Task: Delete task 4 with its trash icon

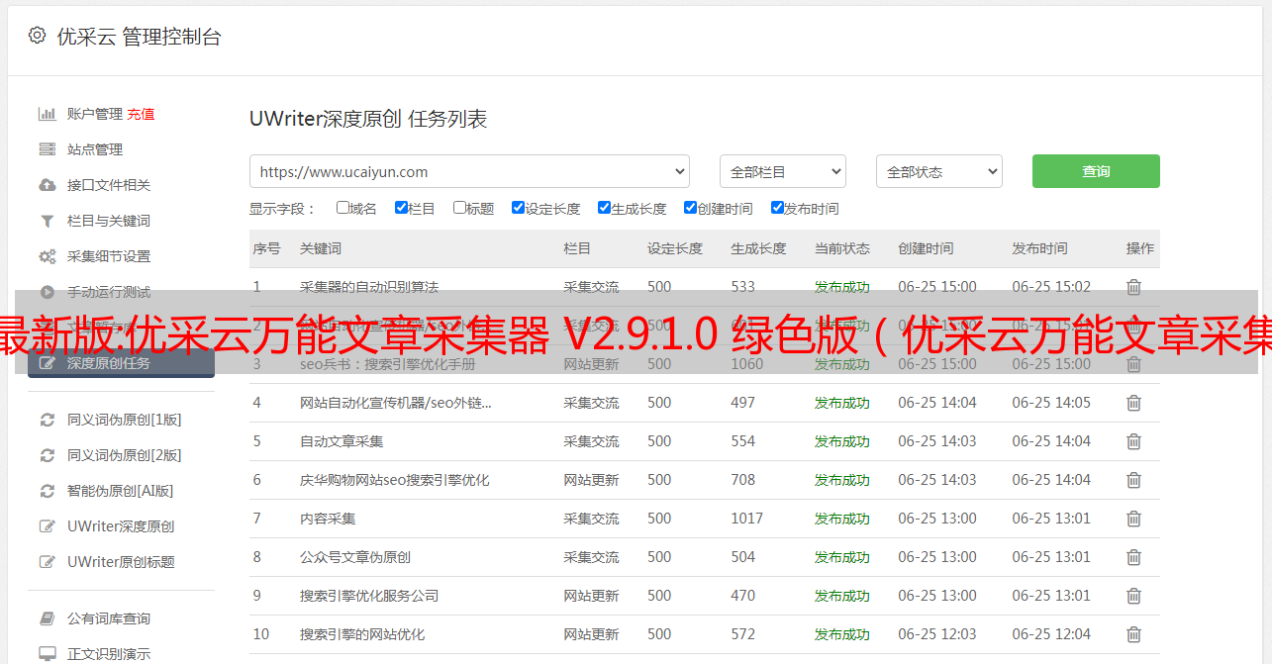Action: coord(1133,403)
